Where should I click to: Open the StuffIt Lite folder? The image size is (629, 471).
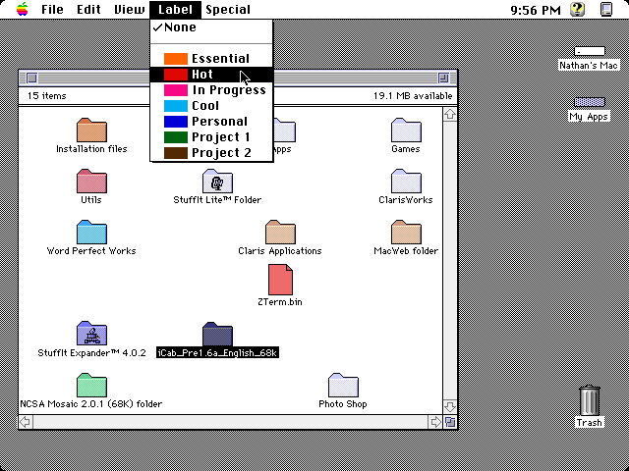click(218, 182)
